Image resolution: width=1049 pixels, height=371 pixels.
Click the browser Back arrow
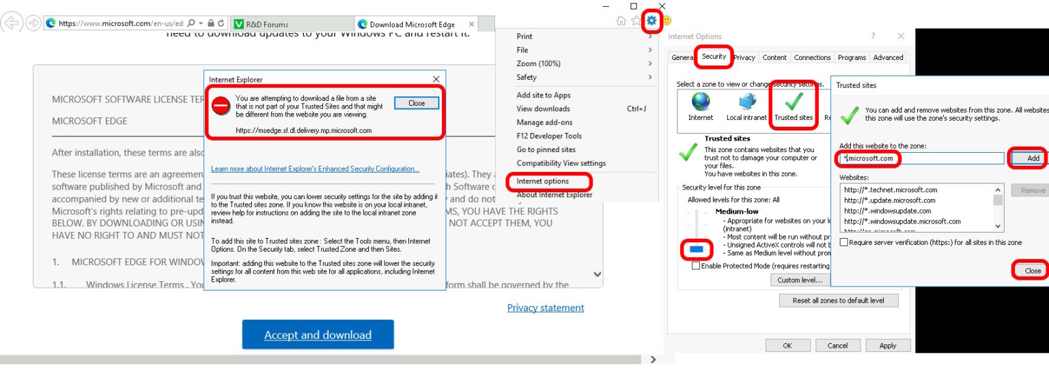pos(12,23)
